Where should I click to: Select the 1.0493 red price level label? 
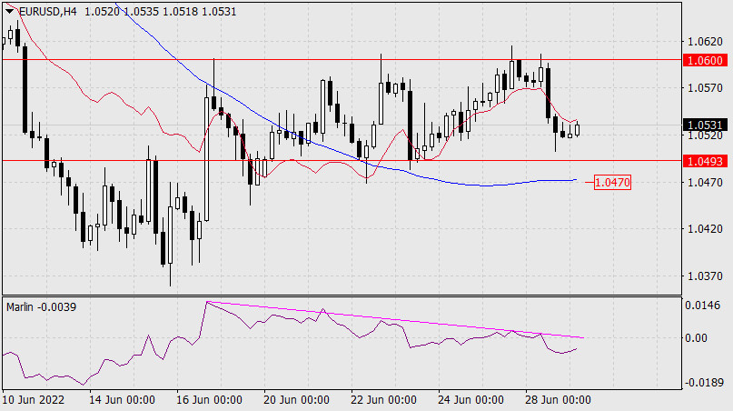706,161
